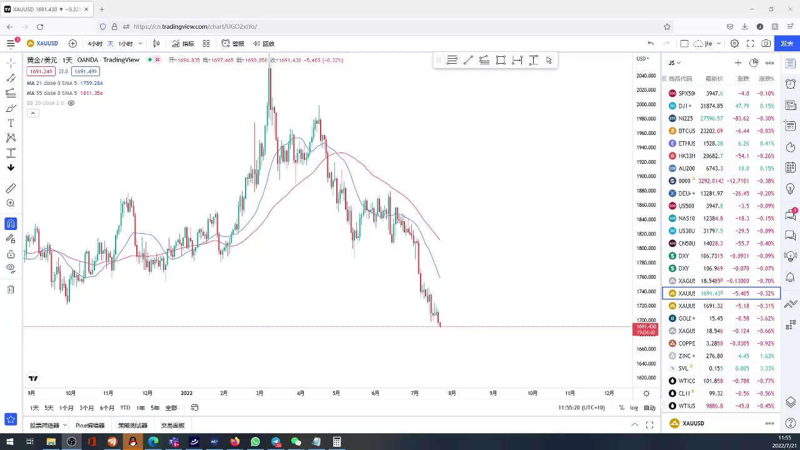Open indicator templates grid icon
This screenshot has height=450, width=800.
click(x=206, y=44)
